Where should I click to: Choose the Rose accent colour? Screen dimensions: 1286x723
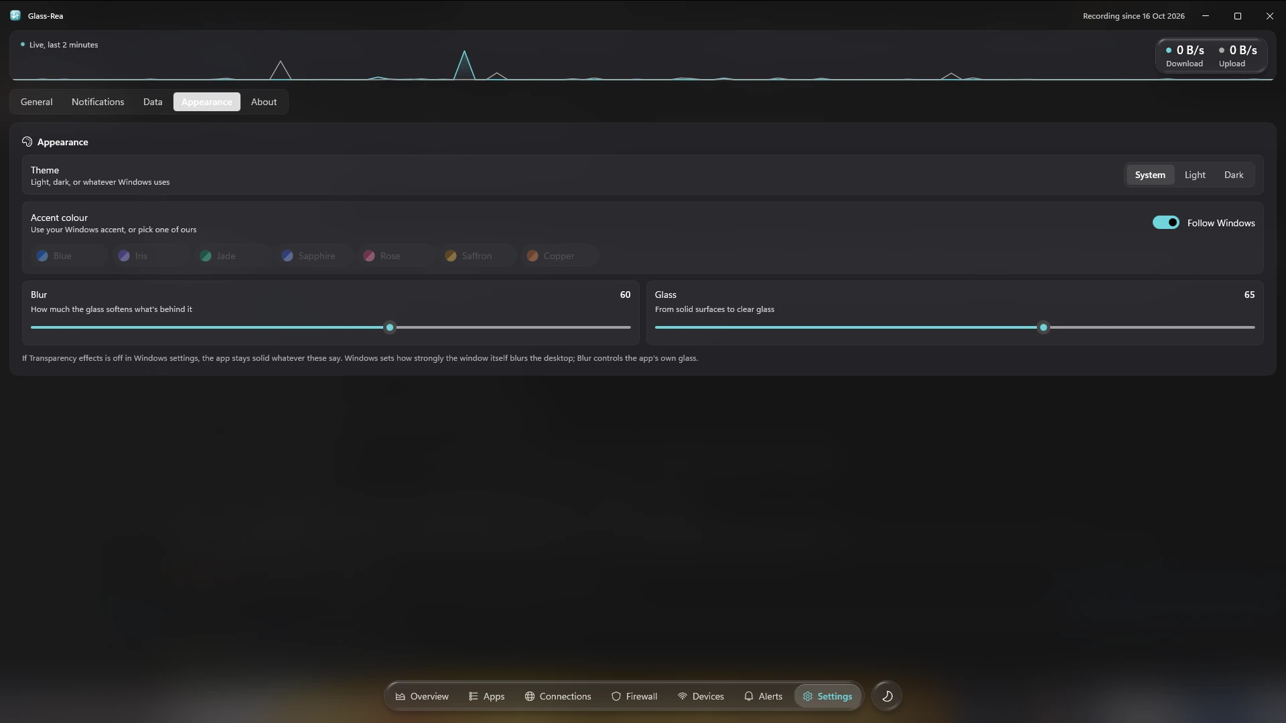pyautogui.click(x=396, y=256)
